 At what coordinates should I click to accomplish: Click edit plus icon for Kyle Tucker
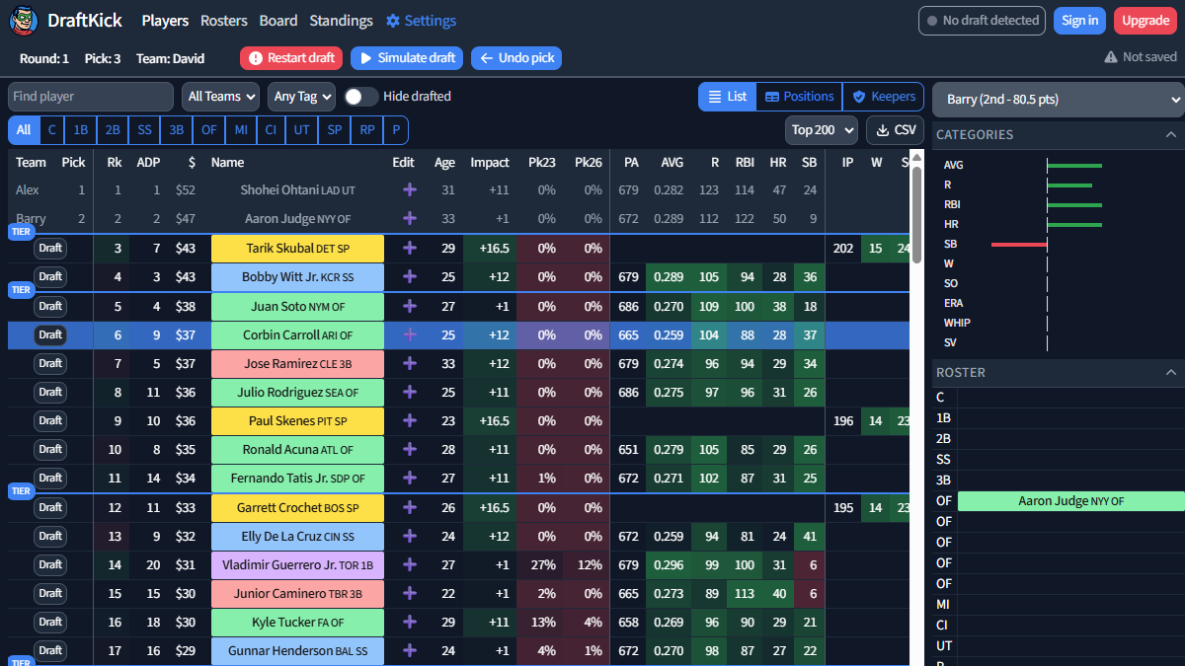(x=410, y=622)
